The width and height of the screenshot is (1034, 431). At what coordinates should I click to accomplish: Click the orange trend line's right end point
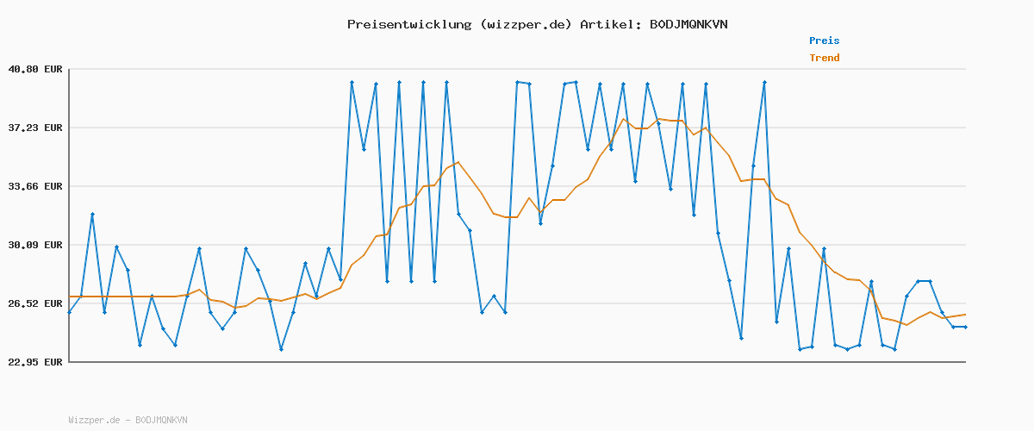(x=965, y=315)
